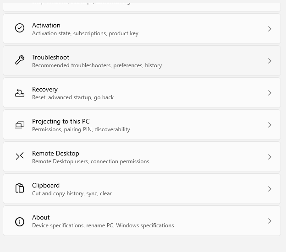Open the Activation settings title
286x252 pixels.
click(x=46, y=25)
